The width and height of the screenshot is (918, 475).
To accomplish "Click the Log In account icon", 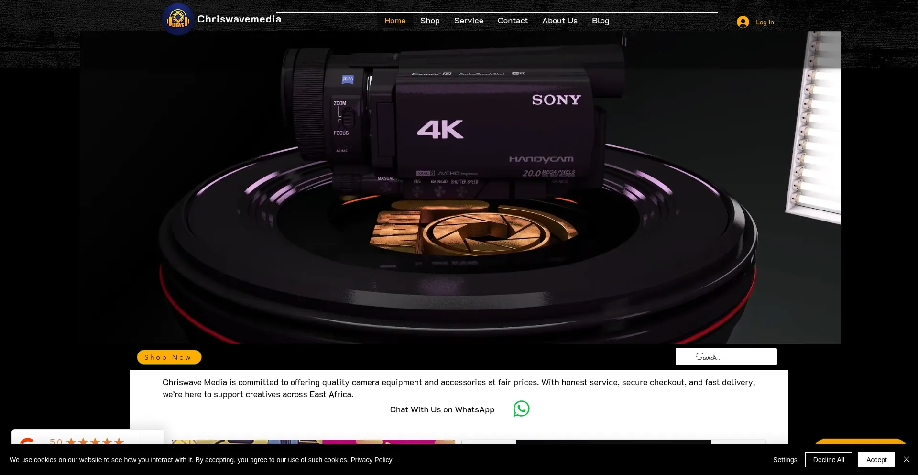I will click(743, 22).
